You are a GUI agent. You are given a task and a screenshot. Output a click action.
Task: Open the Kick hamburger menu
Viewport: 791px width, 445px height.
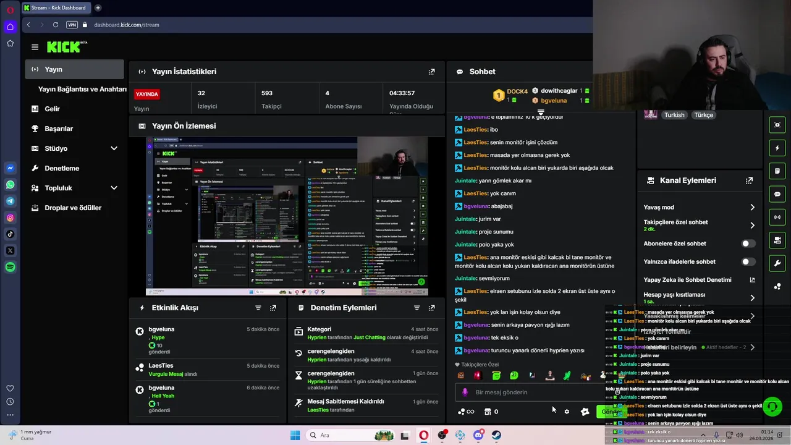click(35, 47)
